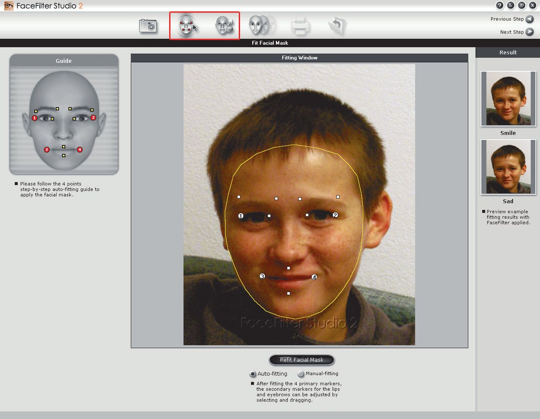Preview the Smile result thumbnail
Viewport: 540px width, 419px height.
(x=508, y=99)
